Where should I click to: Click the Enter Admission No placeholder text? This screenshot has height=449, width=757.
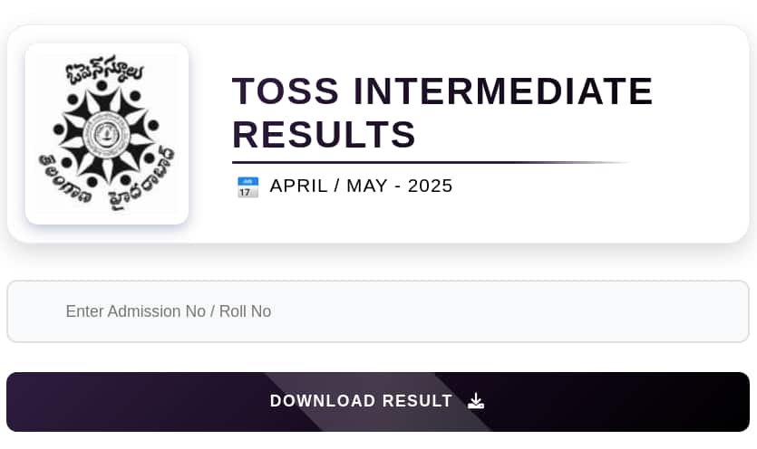(169, 311)
